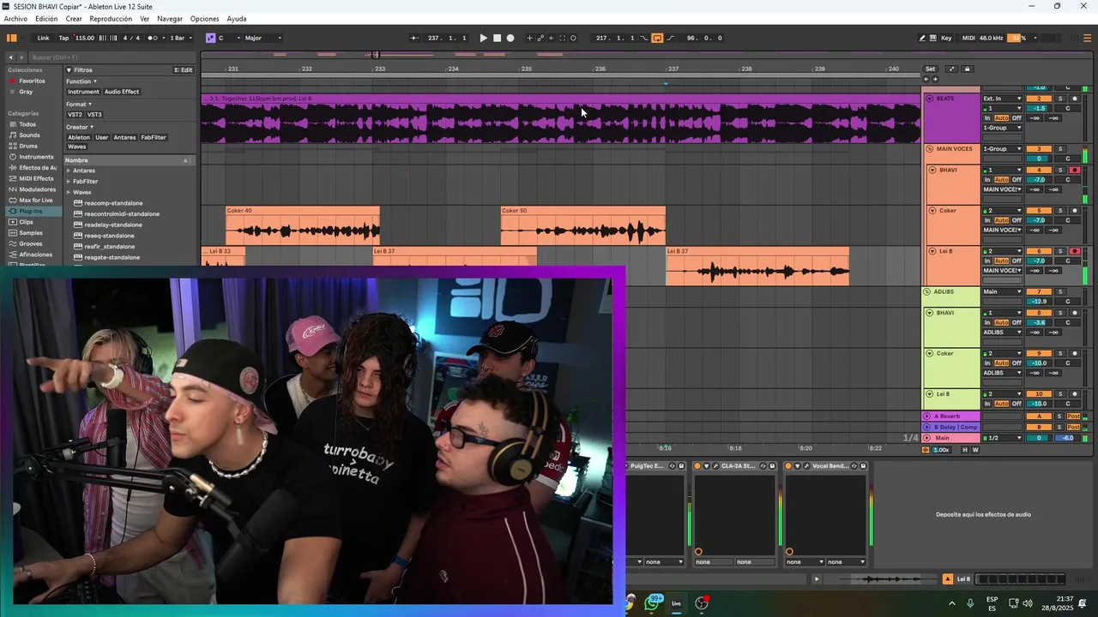Click bar 237 on timeline ruler
1098x617 pixels.
tap(673, 69)
